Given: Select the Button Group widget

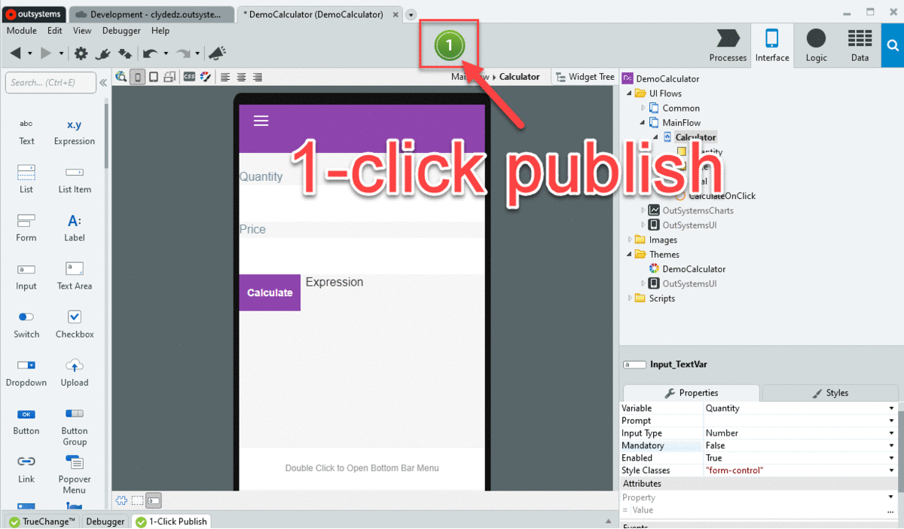Looking at the screenshot, I should 75,427.
